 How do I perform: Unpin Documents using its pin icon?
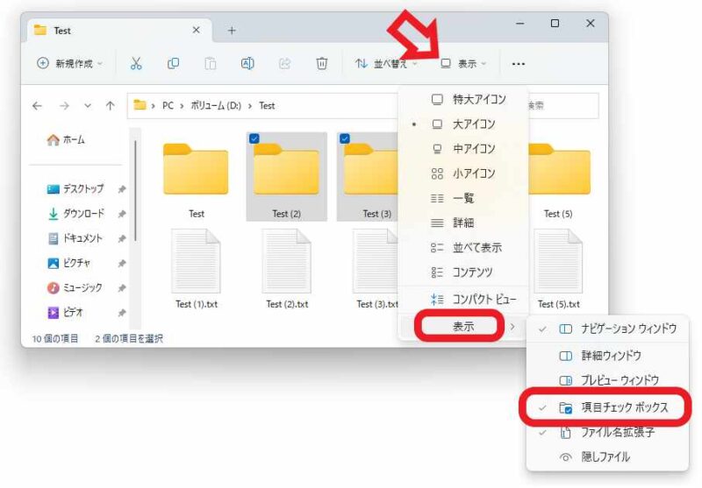(121, 238)
